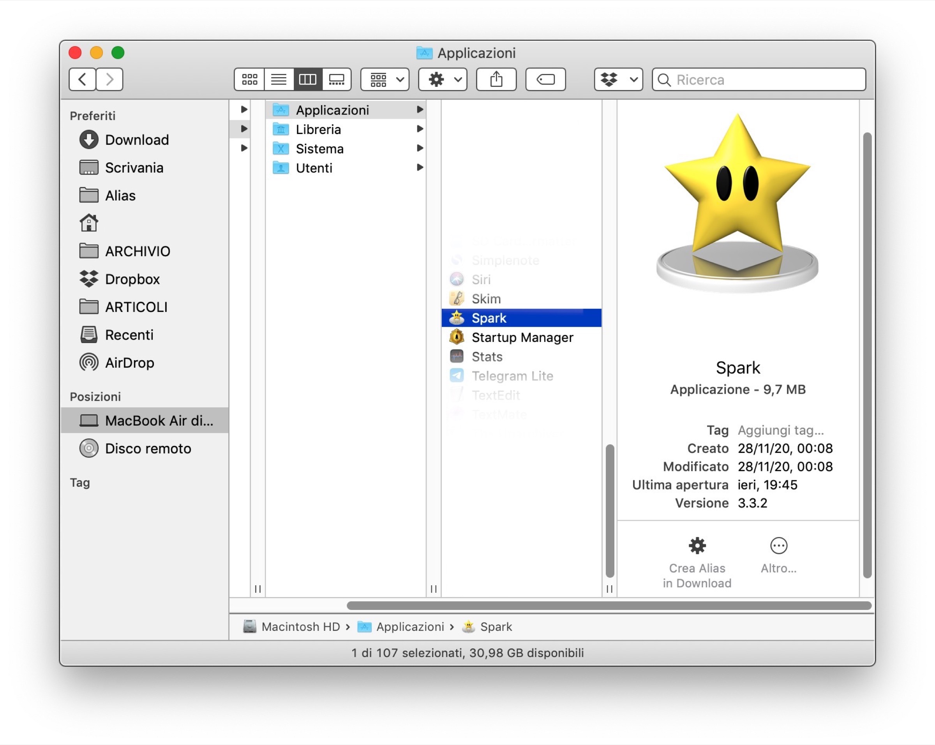Click the Edit Tags toolbar icon
Image resolution: width=935 pixels, height=745 pixels.
545,79
